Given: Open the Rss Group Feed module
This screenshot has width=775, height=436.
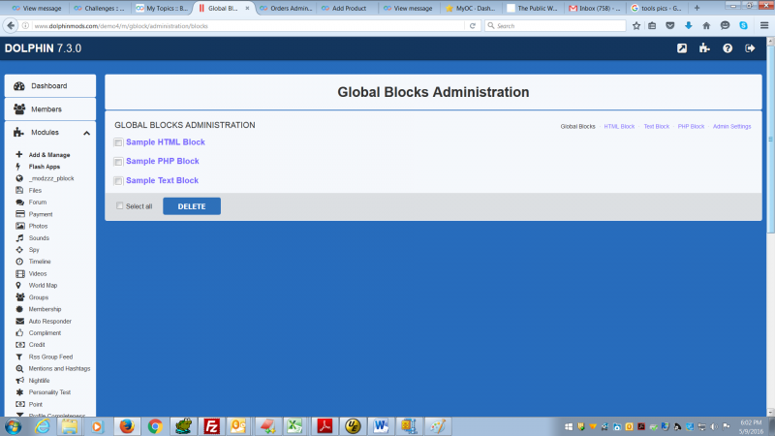Looking at the screenshot, I should click(x=50, y=357).
